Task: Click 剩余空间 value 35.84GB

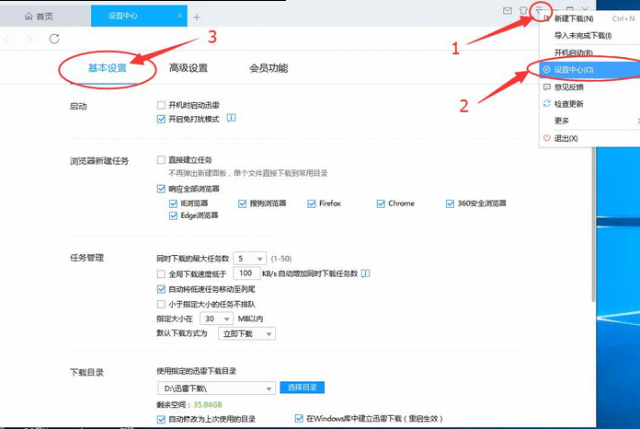Action: coord(208,405)
